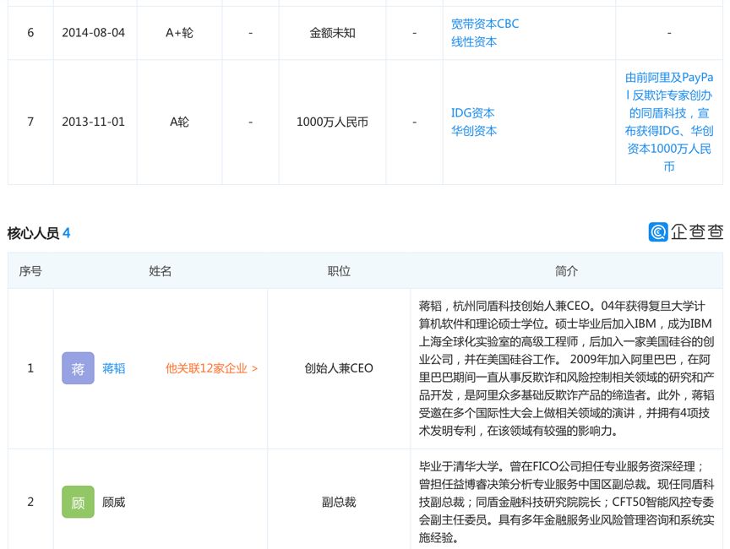Select the 核心人员 section heading
This screenshot has width=730, height=549.
pos(33,233)
